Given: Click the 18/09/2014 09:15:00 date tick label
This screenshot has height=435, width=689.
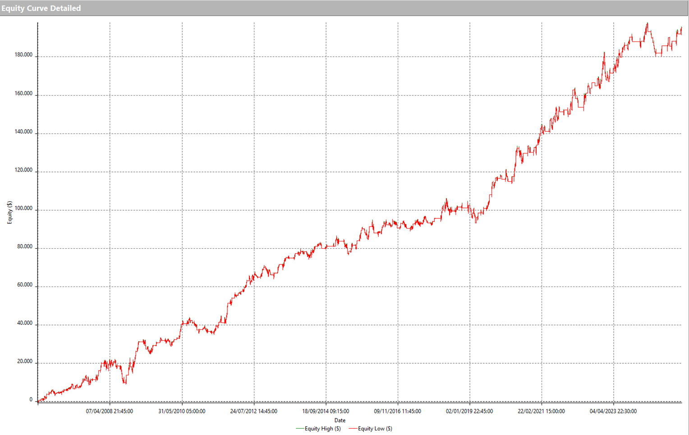Looking at the screenshot, I should tap(327, 411).
